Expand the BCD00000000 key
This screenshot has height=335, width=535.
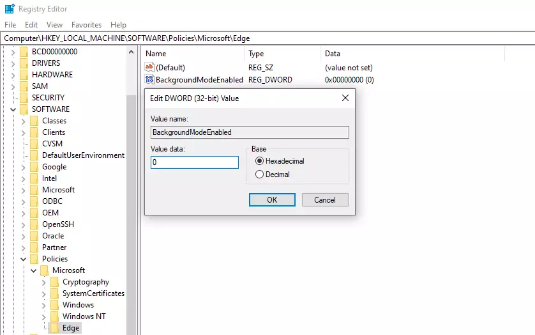pyautogui.click(x=13, y=52)
